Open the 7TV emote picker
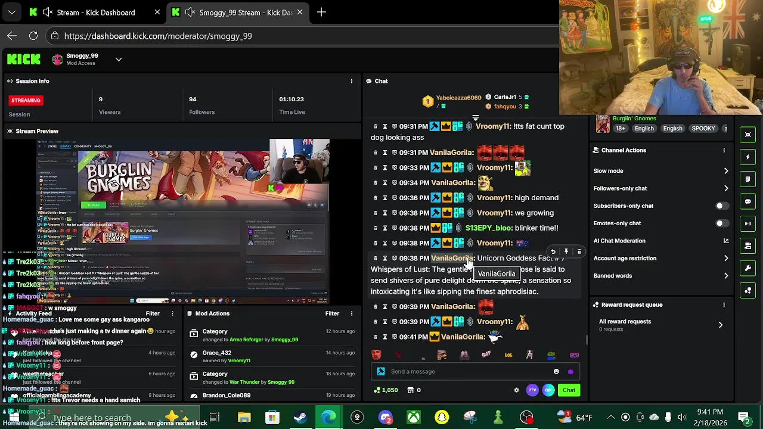 [532, 390]
